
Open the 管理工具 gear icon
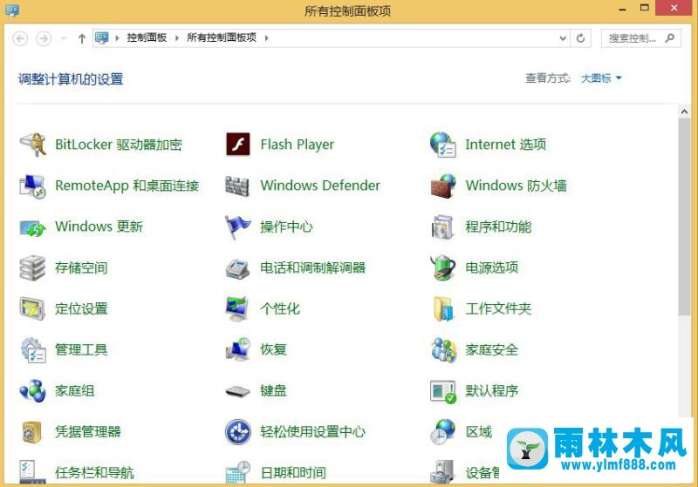tap(33, 350)
